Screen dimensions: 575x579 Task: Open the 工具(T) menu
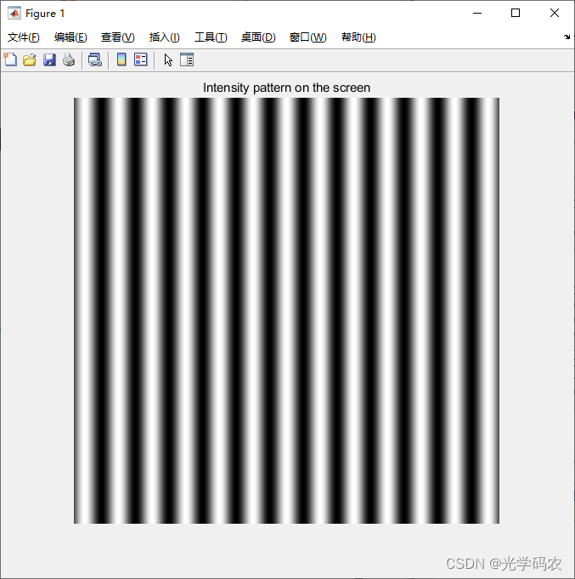tap(211, 37)
